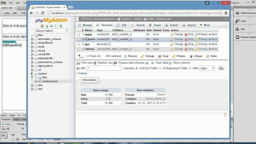
Task: Expand the mysql database node
Action: coord(32,51)
